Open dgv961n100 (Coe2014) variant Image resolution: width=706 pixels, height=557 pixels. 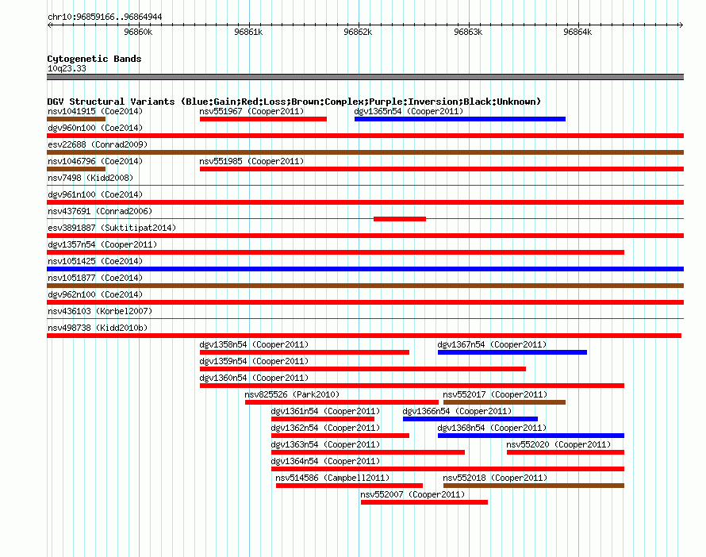tap(95, 194)
